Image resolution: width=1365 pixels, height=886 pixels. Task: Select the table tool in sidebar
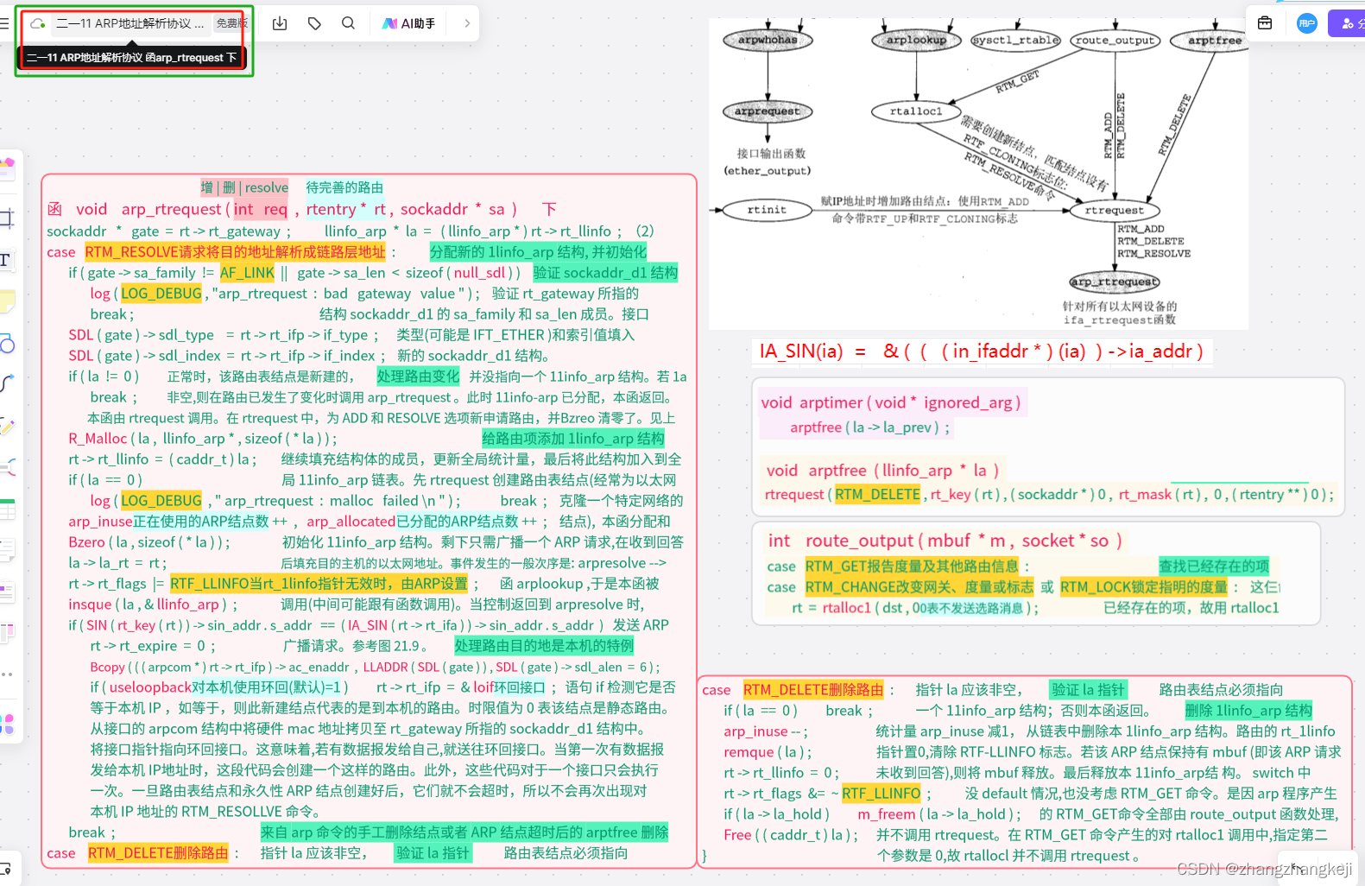pos(7,509)
